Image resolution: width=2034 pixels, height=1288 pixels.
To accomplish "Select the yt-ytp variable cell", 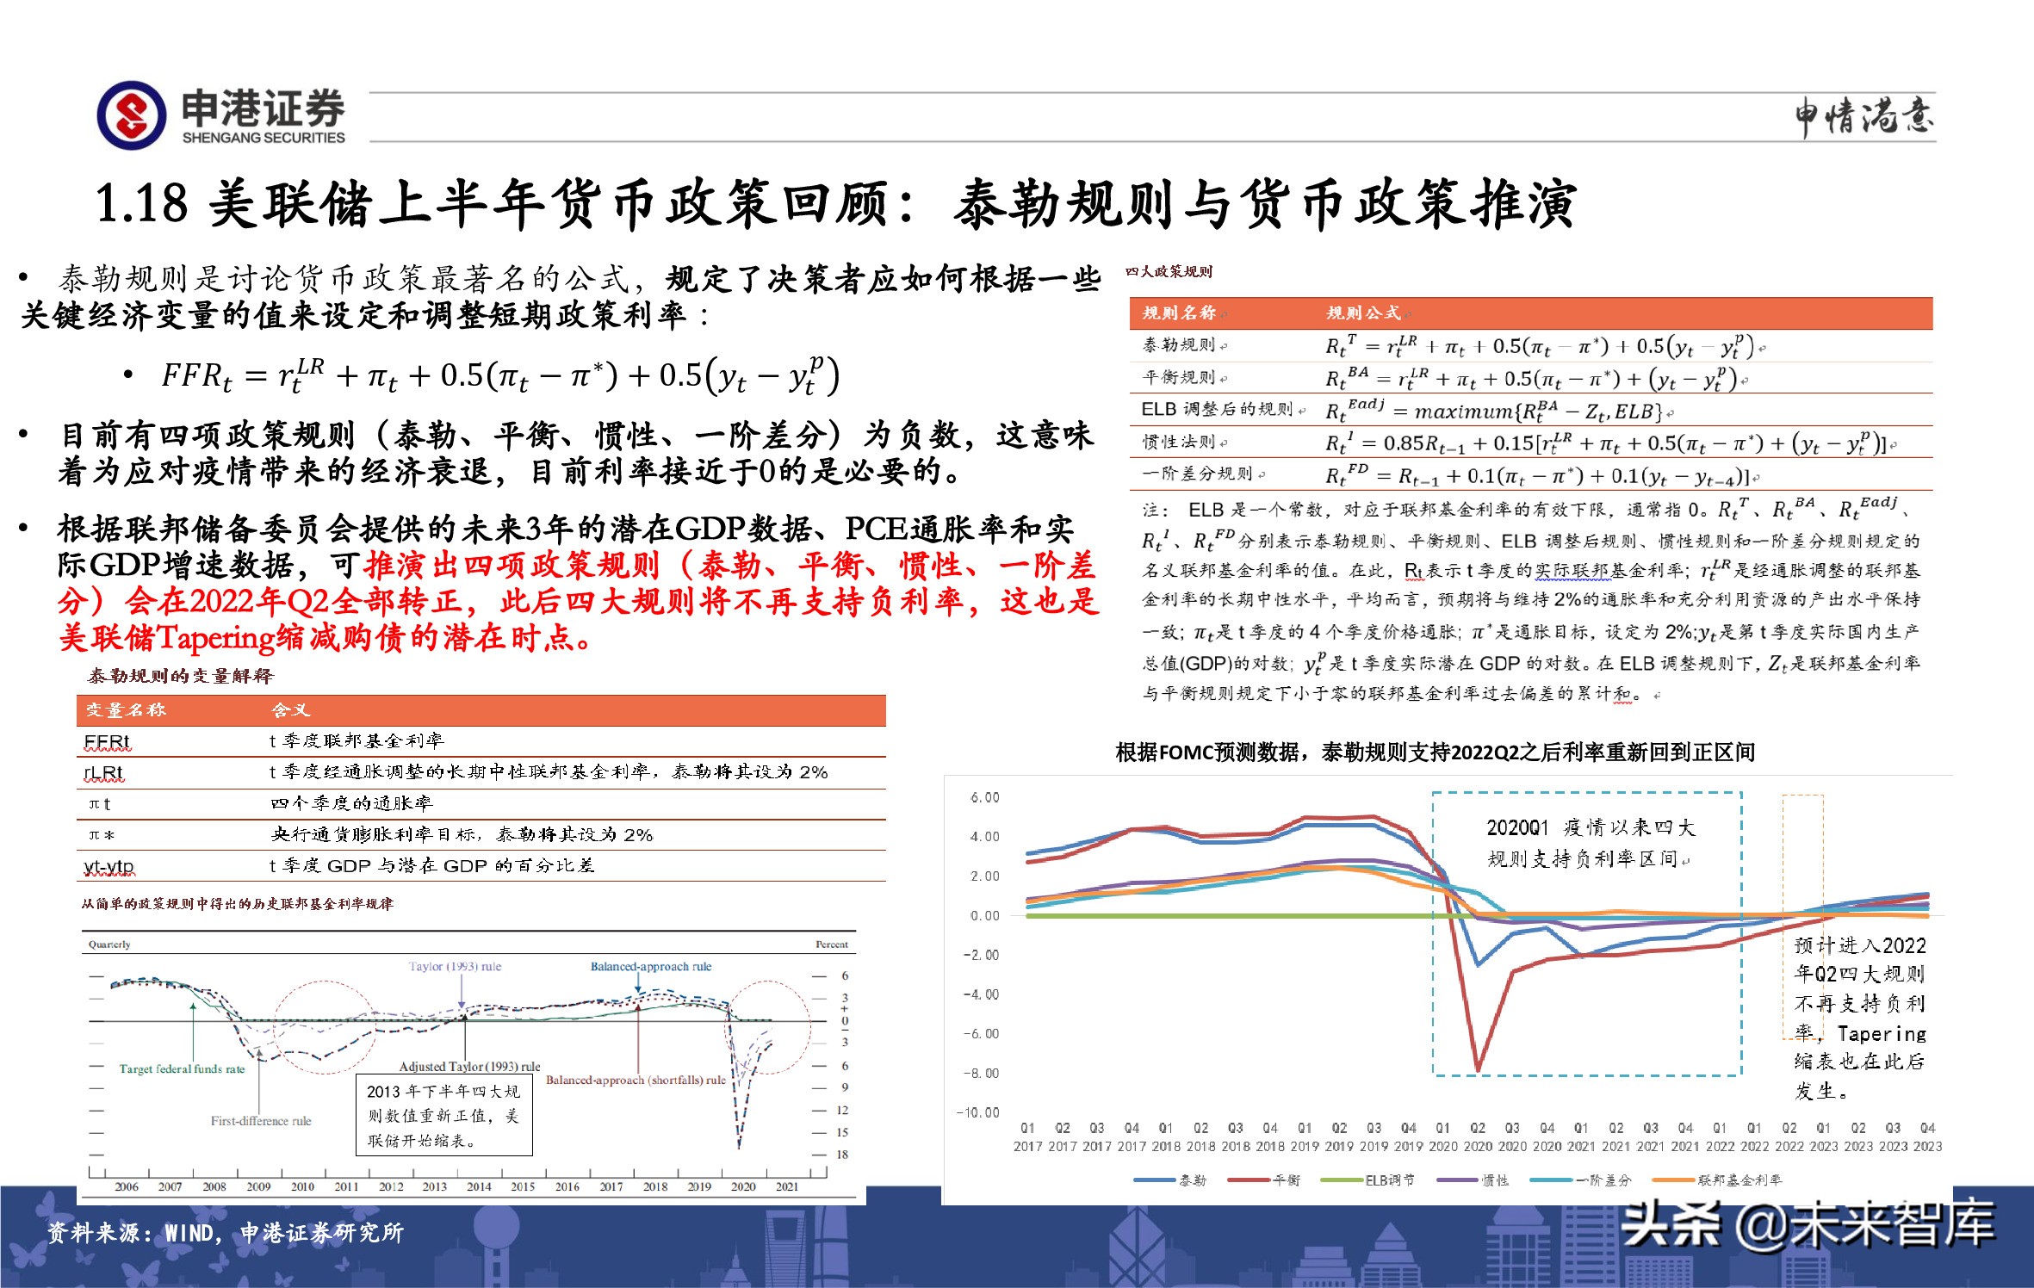I will pyautogui.click(x=109, y=866).
